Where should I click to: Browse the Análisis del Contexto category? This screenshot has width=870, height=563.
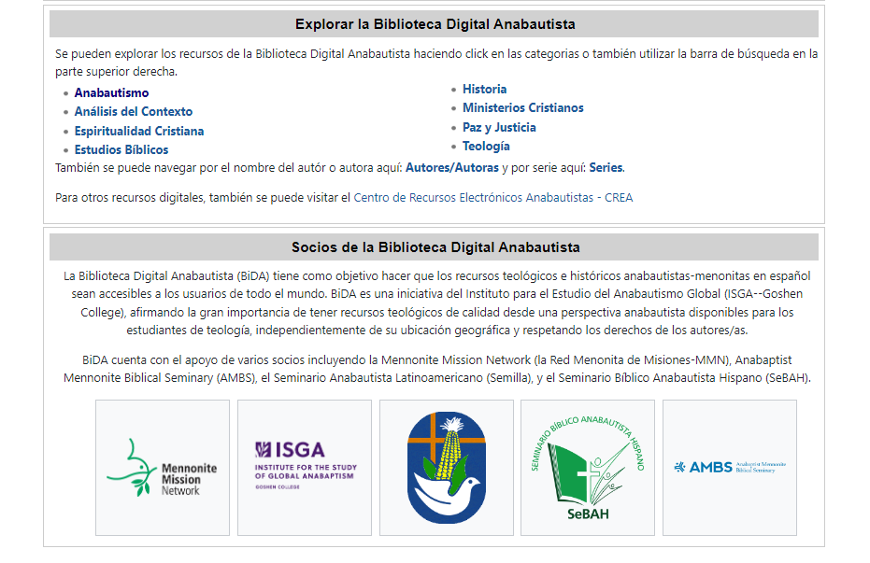point(134,111)
